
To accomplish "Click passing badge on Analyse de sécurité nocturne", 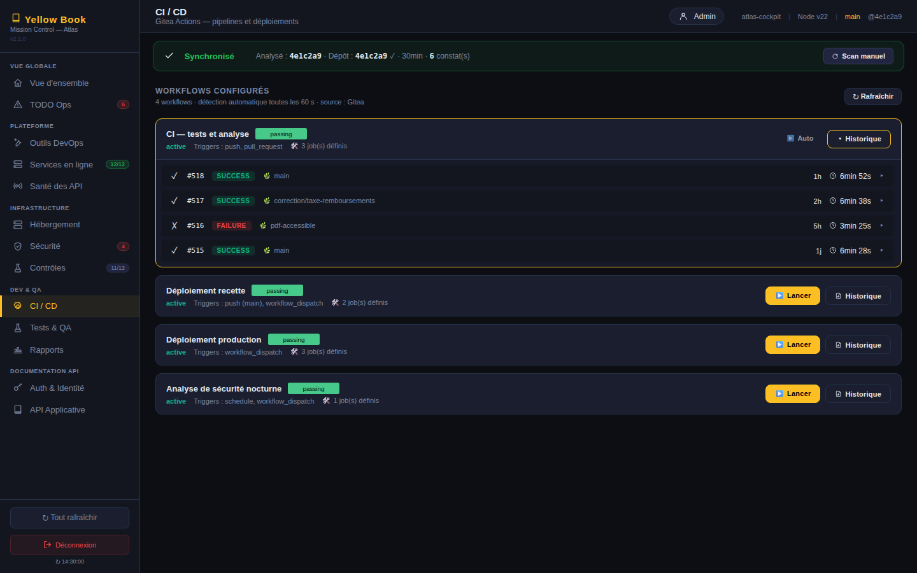I will 313,388.
